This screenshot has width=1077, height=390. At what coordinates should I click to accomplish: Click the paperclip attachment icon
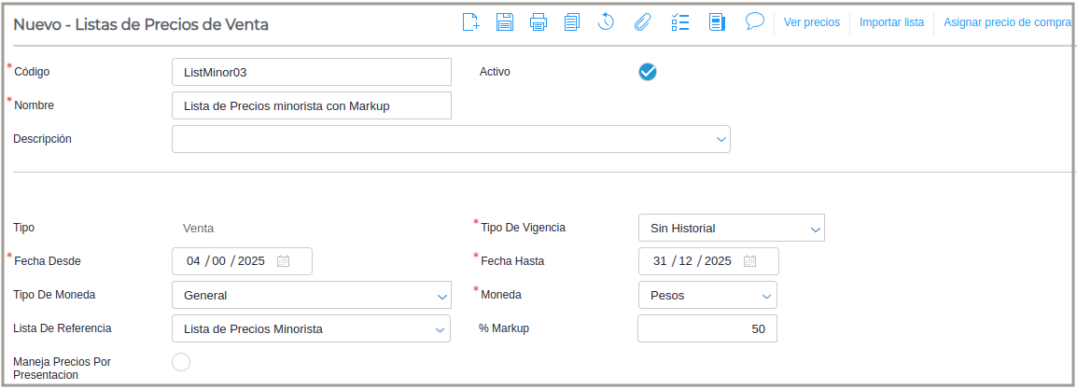(x=642, y=22)
